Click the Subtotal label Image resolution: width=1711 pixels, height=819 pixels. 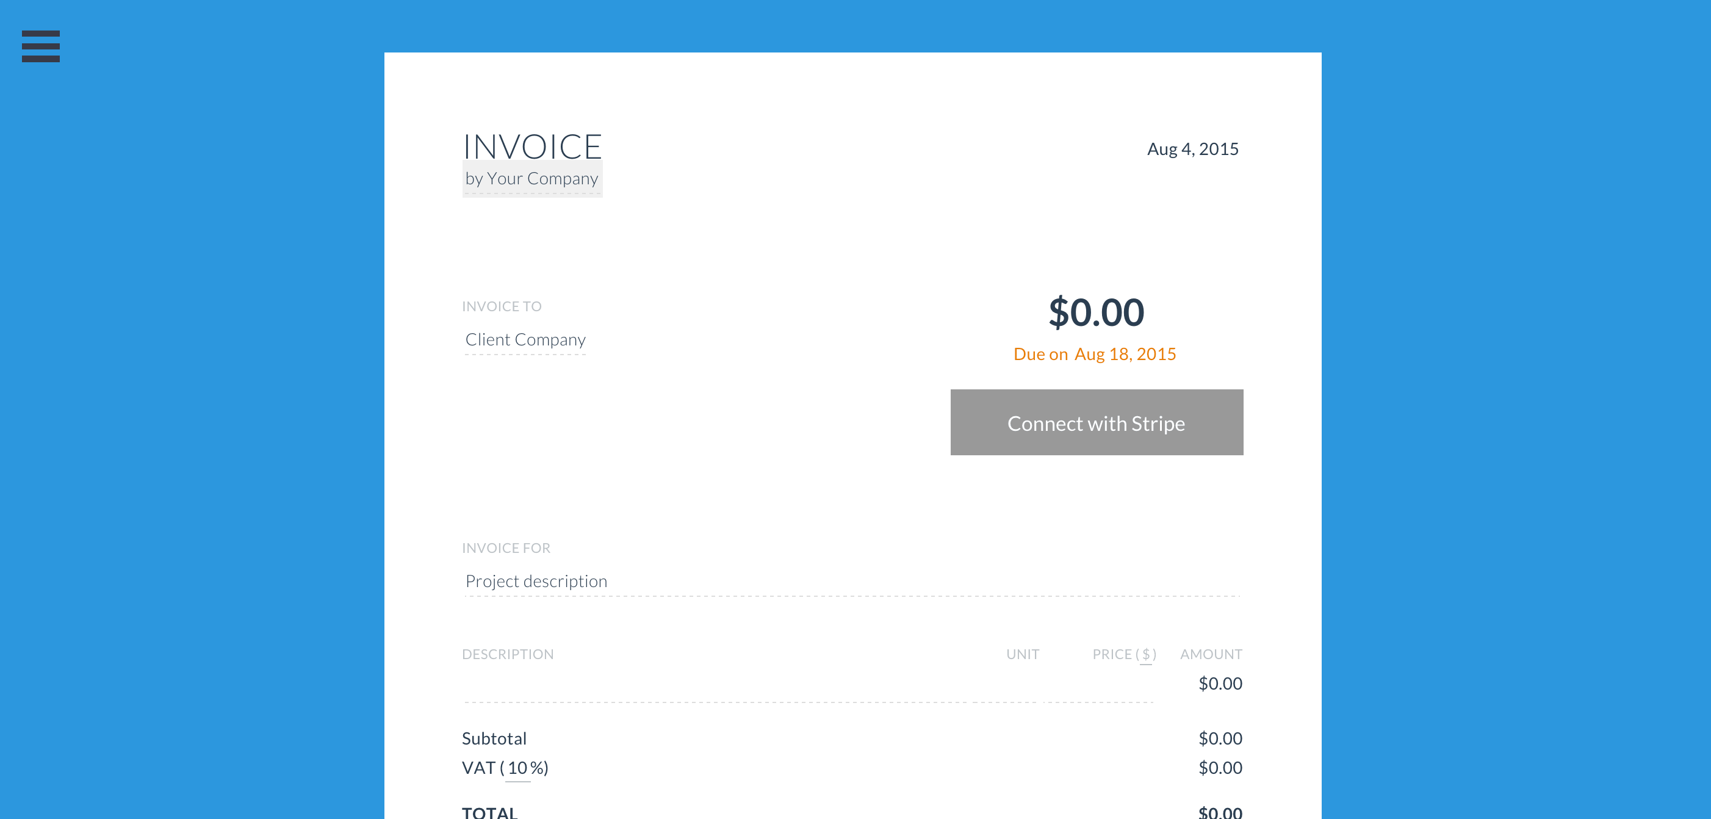pyautogui.click(x=494, y=738)
